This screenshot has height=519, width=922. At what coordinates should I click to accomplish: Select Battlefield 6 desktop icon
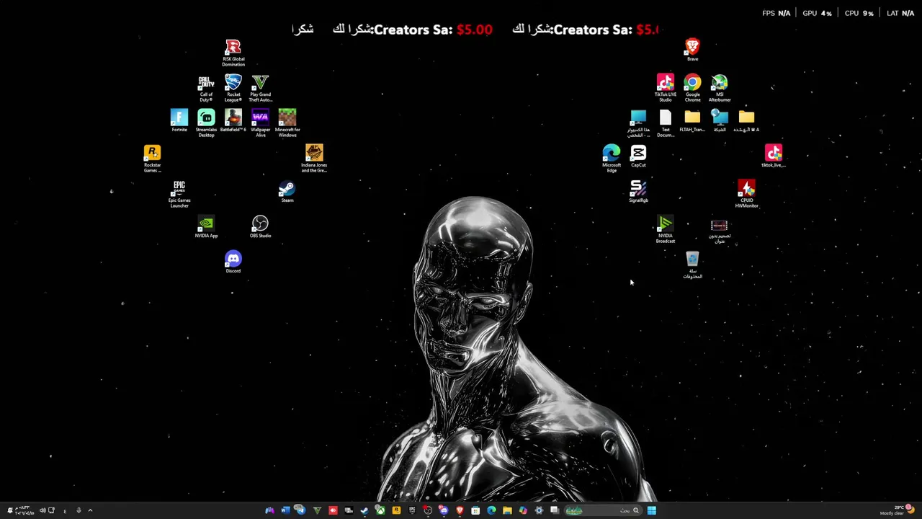coord(233,120)
